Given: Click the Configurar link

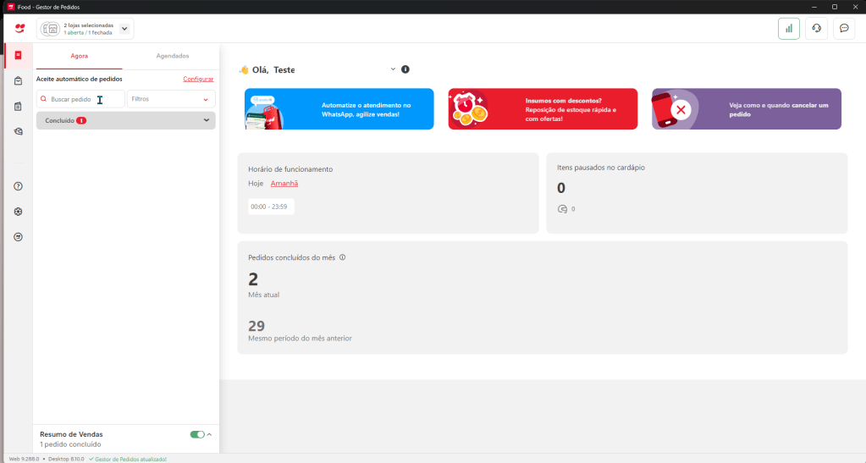Looking at the screenshot, I should (x=198, y=79).
